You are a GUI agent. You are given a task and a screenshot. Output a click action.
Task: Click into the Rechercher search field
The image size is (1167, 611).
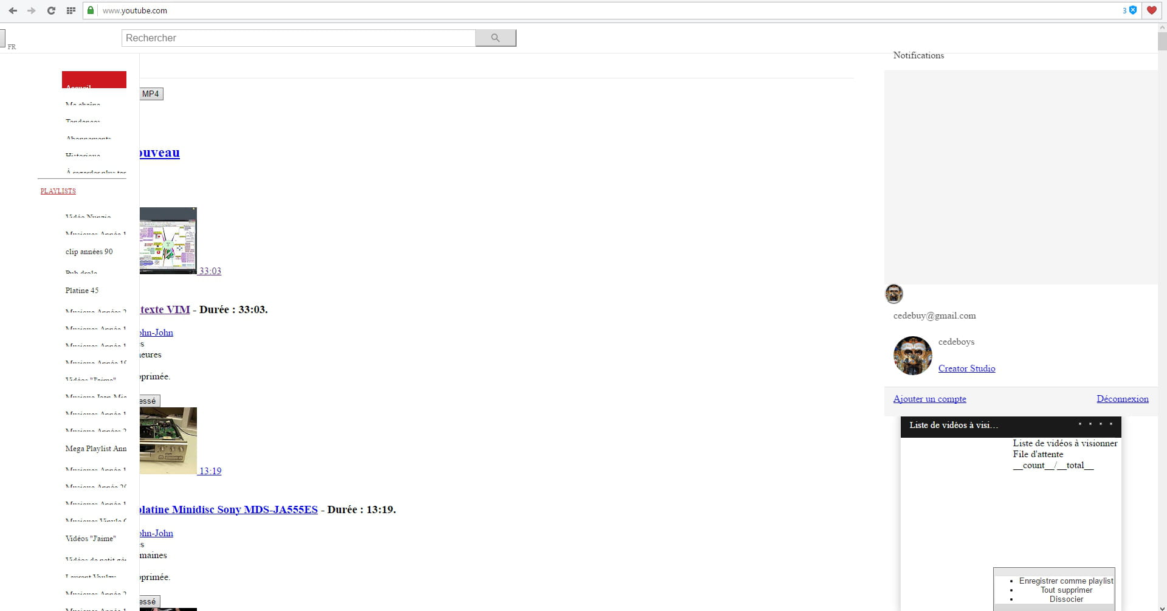[298, 38]
